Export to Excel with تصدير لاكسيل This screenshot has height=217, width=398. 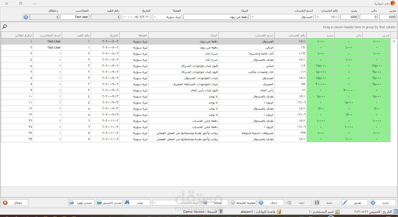[x=109, y=203]
